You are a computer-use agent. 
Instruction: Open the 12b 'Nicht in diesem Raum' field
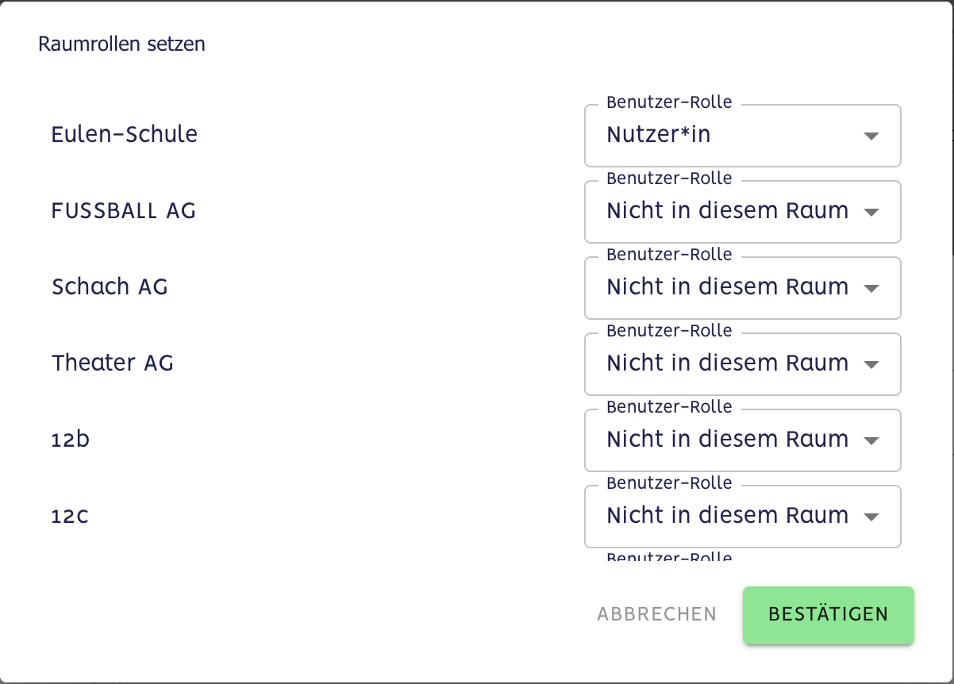(726, 440)
